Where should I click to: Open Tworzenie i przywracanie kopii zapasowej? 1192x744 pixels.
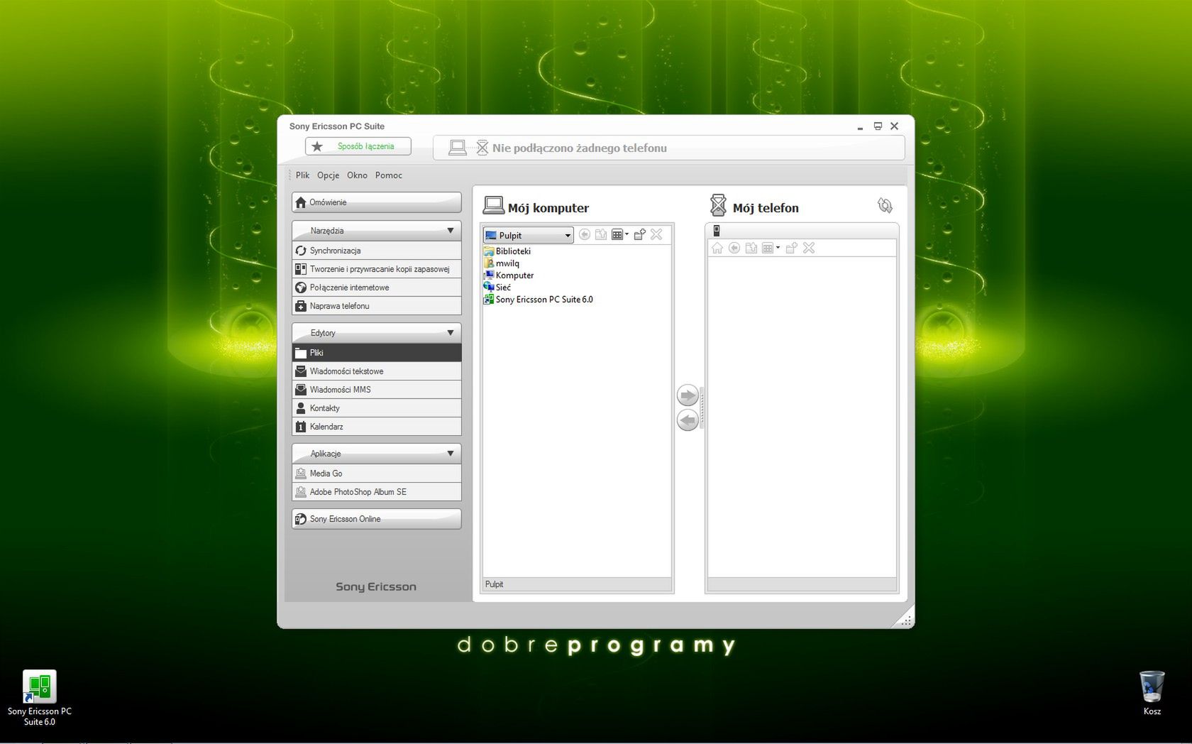coord(377,269)
